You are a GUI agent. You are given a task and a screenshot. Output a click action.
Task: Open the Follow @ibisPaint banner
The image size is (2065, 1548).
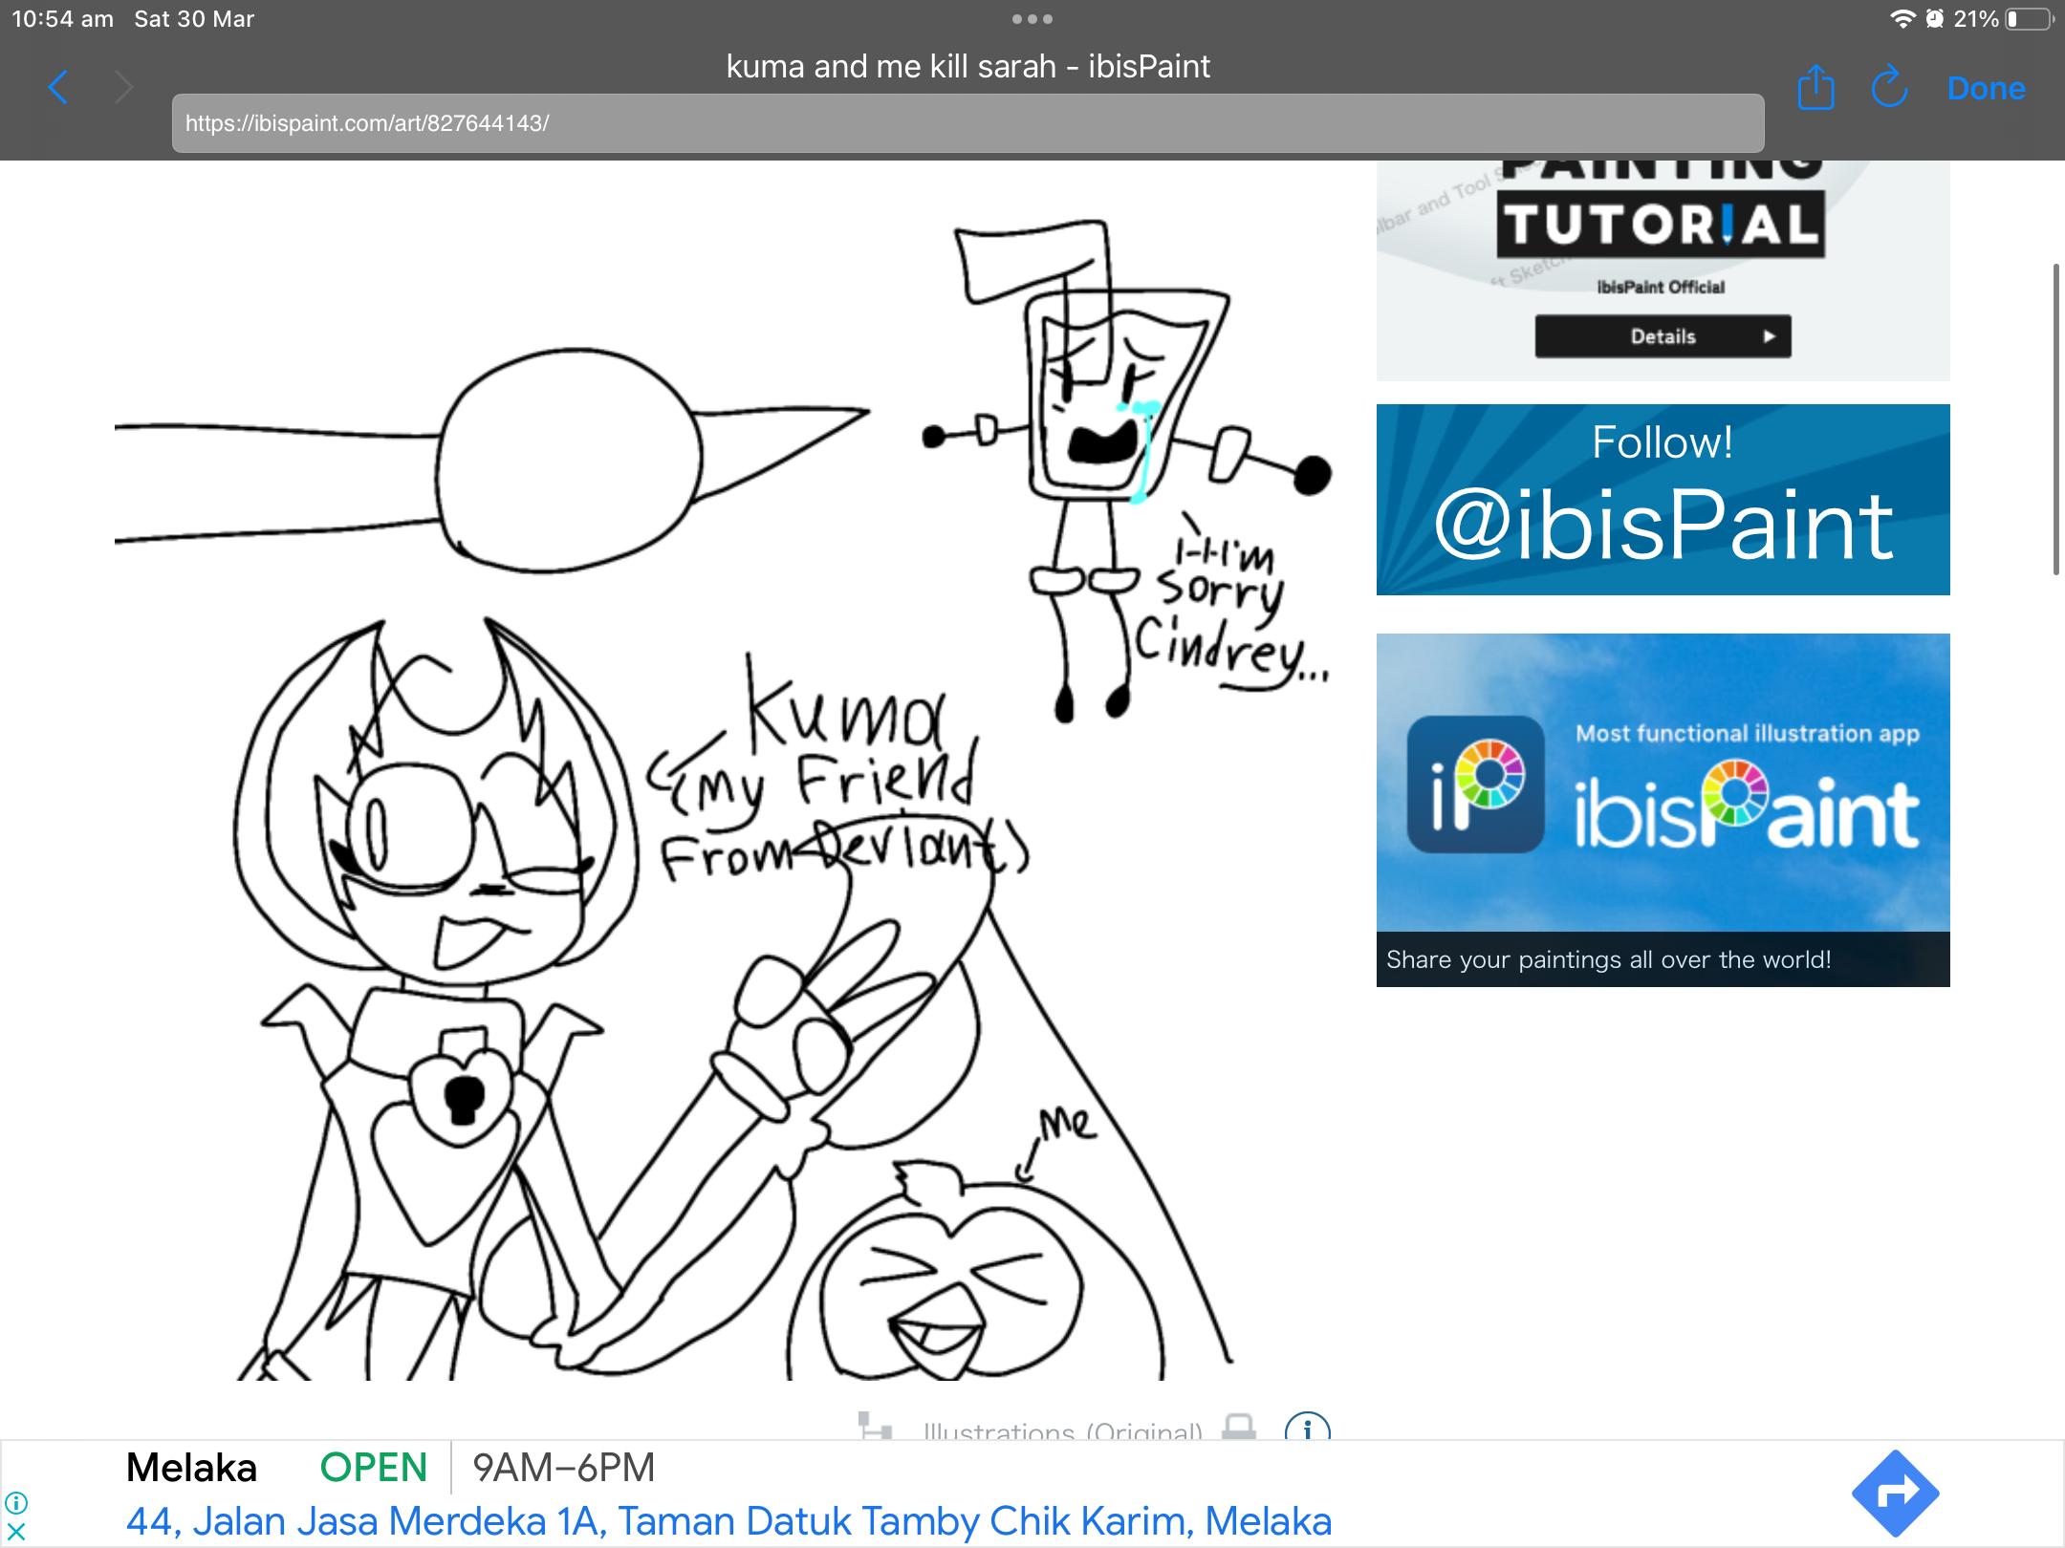click(x=1663, y=500)
